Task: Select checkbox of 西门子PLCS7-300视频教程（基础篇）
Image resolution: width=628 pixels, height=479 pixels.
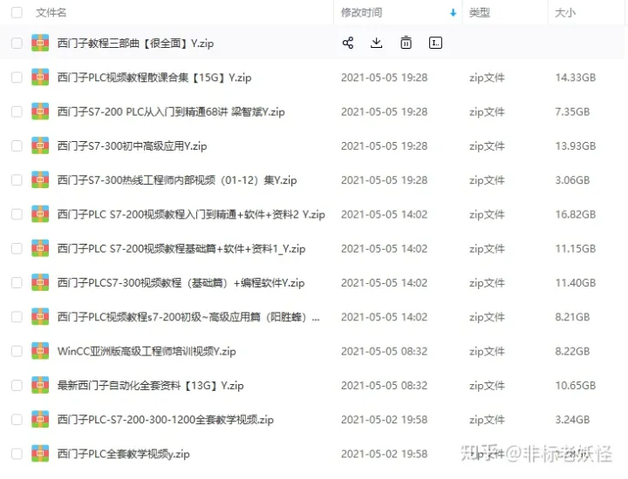Action: pos(17,283)
